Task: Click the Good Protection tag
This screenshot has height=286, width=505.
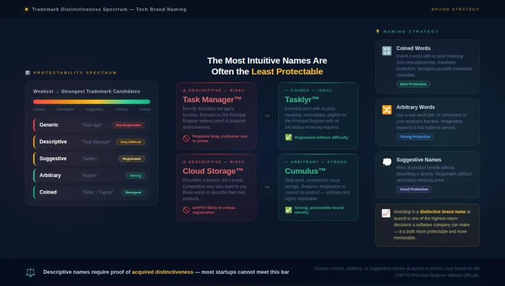Action: click(x=414, y=189)
